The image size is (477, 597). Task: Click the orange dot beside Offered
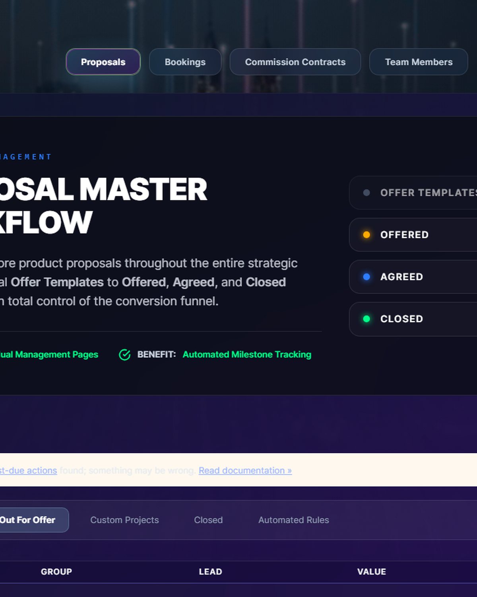coord(366,235)
